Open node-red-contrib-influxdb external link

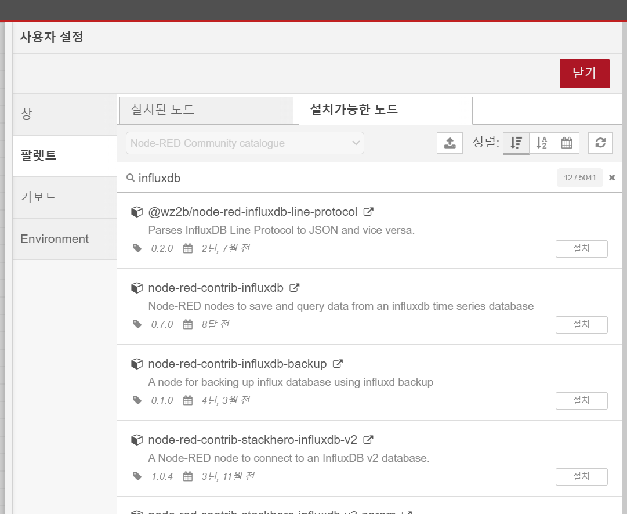pyautogui.click(x=295, y=287)
